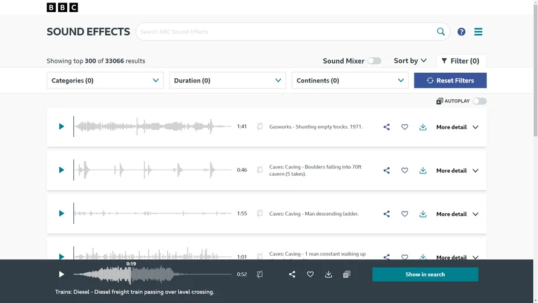Open the Sort by menu
Image resolution: width=538 pixels, height=303 pixels.
(x=410, y=61)
